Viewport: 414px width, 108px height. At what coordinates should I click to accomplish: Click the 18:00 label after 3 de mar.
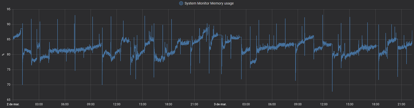pyautogui.click(x=375, y=104)
